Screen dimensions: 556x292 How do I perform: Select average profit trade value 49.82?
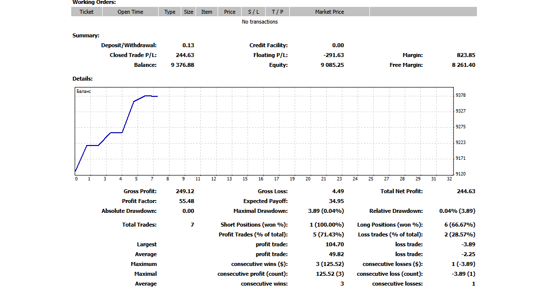click(x=336, y=254)
